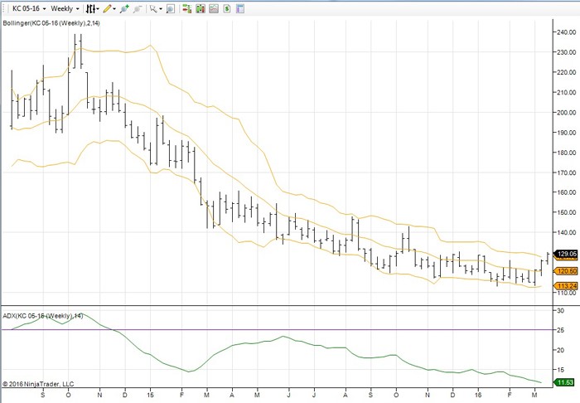The width and height of the screenshot is (580, 403).
Task: Open the drawing tools dropdown arrow
Action: pos(116,8)
